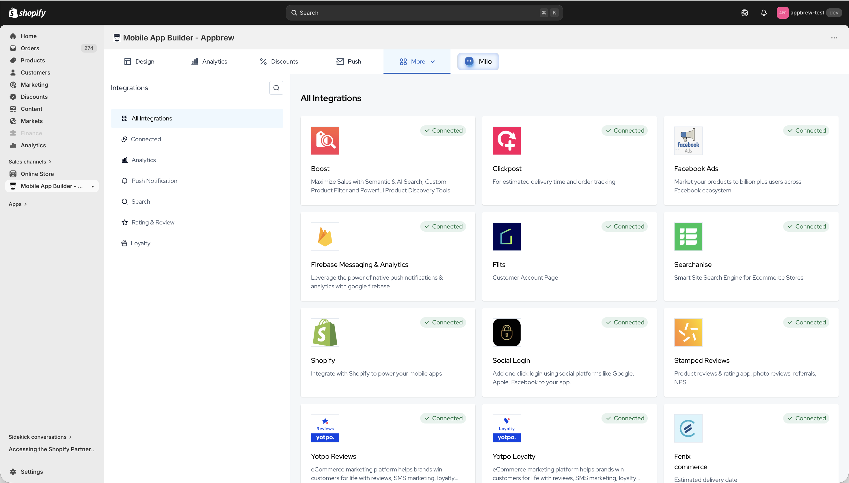Expand the Sales channels section

point(30,161)
